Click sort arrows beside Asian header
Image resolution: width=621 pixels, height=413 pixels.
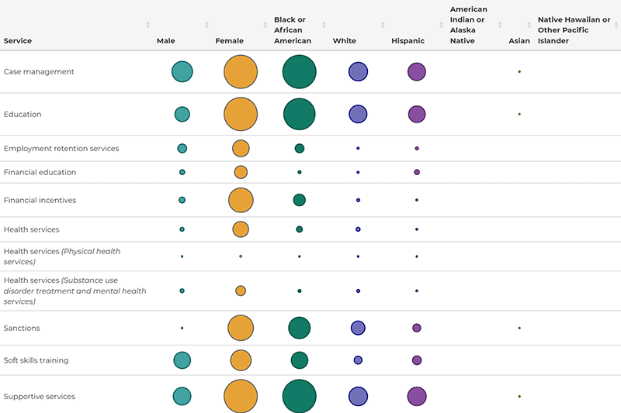529,25
